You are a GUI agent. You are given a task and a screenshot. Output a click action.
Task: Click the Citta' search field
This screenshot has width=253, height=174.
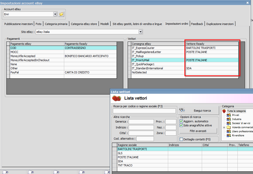click(141, 133)
